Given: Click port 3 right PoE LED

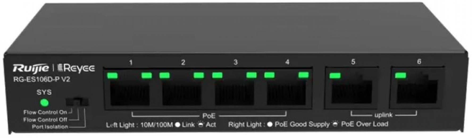Looking at the screenshot, I should [251, 75].
